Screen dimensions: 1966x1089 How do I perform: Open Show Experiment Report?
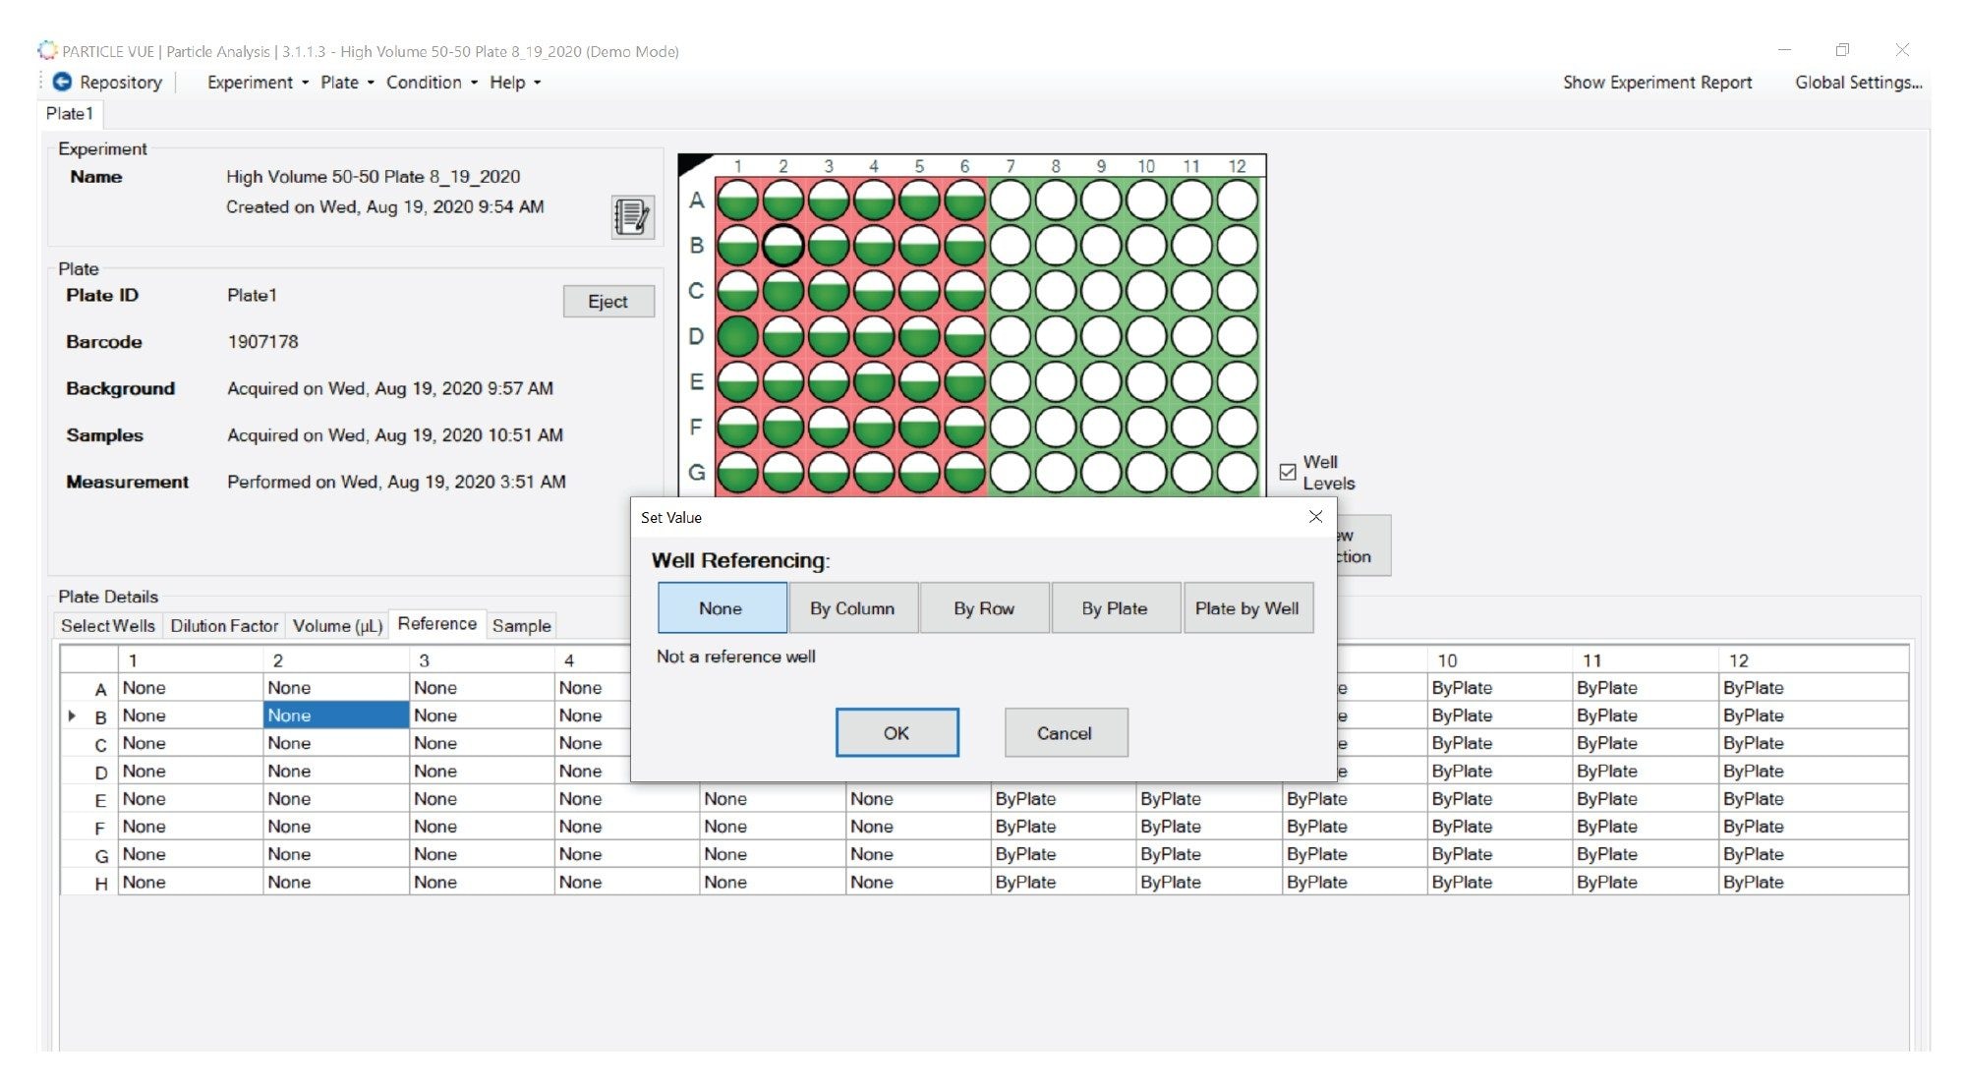(x=1657, y=83)
